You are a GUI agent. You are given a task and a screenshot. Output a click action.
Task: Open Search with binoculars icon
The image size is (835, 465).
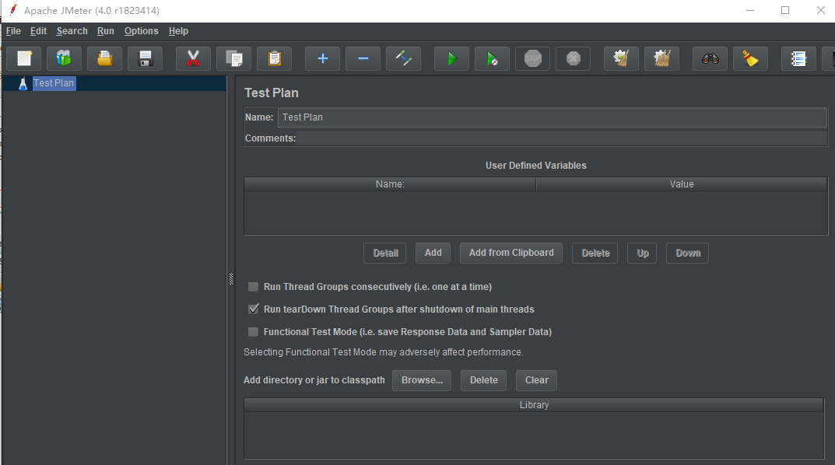(x=710, y=58)
